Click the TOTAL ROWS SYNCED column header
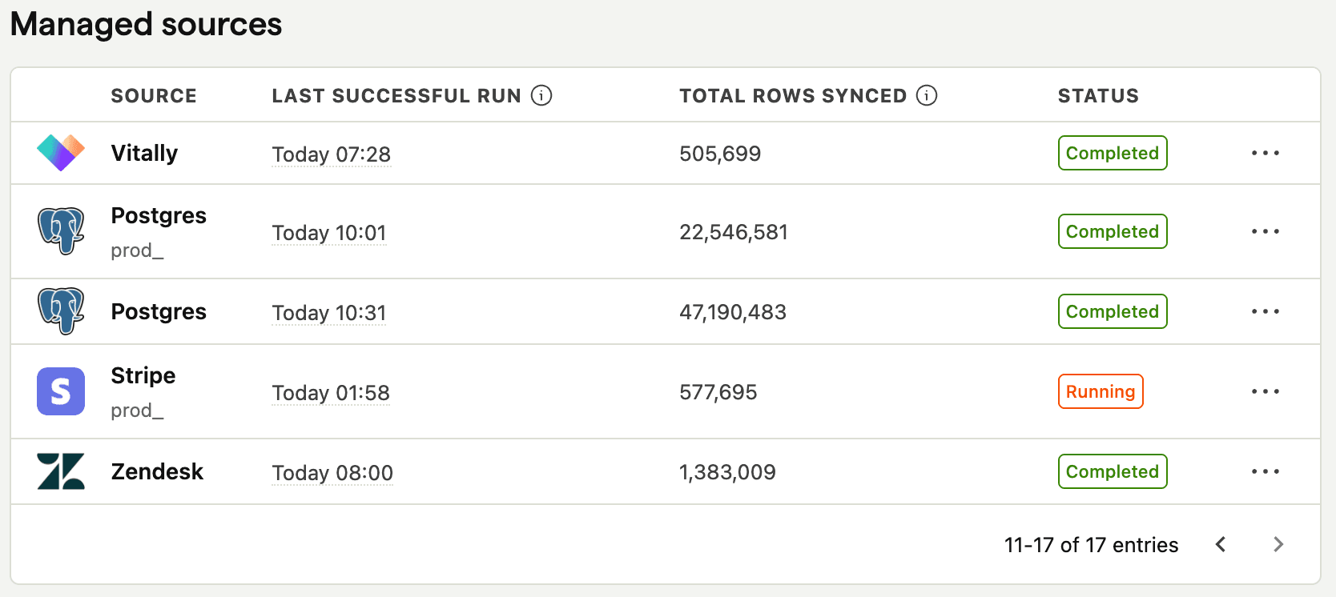Image resolution: width=1336 pixels, height=597 pixels. 793,95
